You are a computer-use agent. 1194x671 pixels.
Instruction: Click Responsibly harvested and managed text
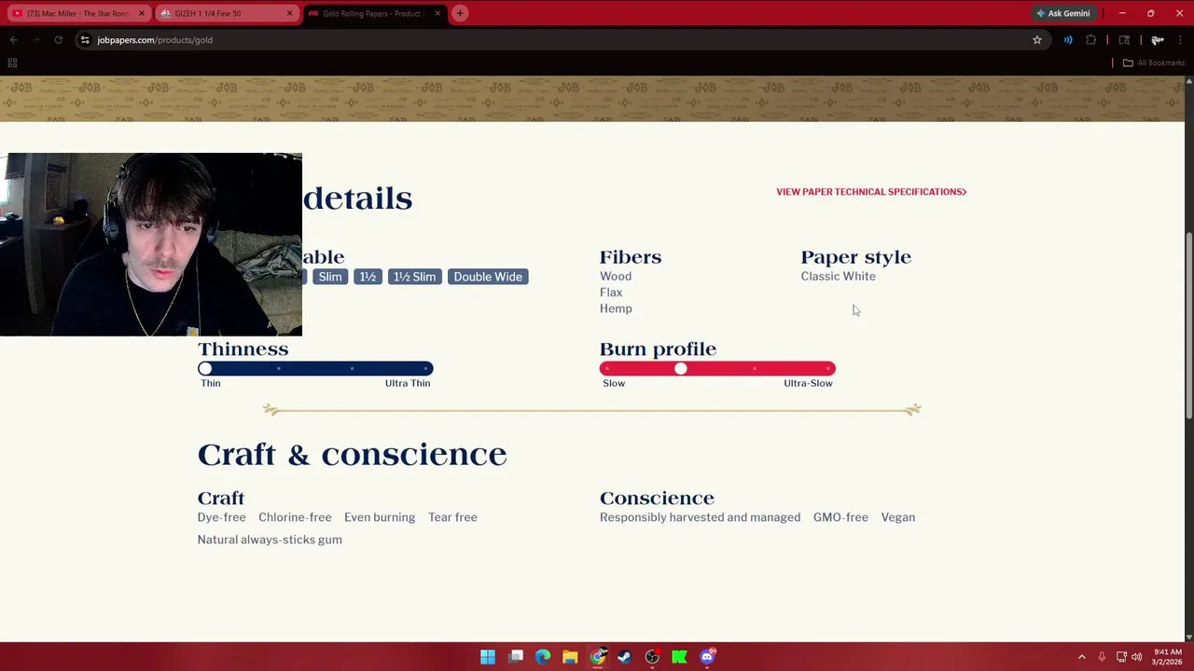point(700,517)
